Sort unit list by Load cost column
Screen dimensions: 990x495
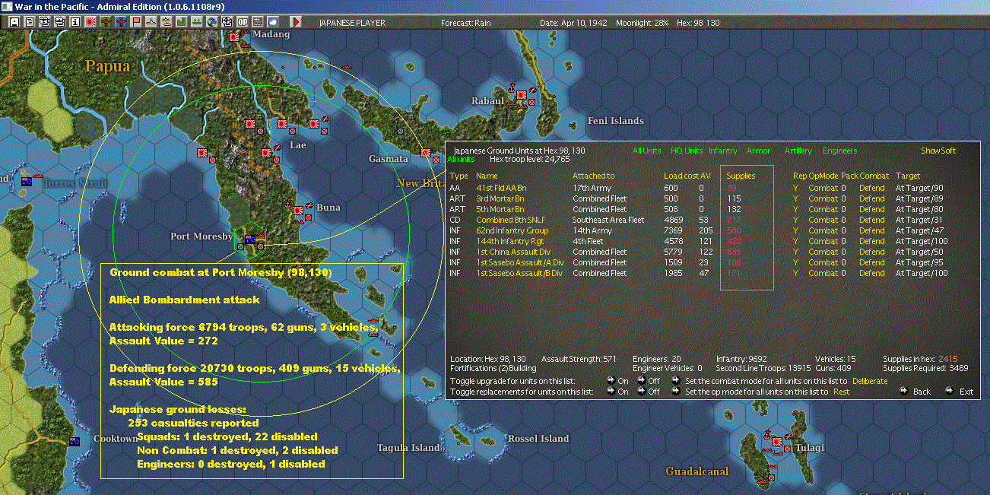(681, 176)
